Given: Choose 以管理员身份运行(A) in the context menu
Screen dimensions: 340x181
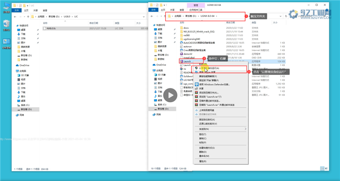Looking at the screenshot, I should tap(221, 68).
